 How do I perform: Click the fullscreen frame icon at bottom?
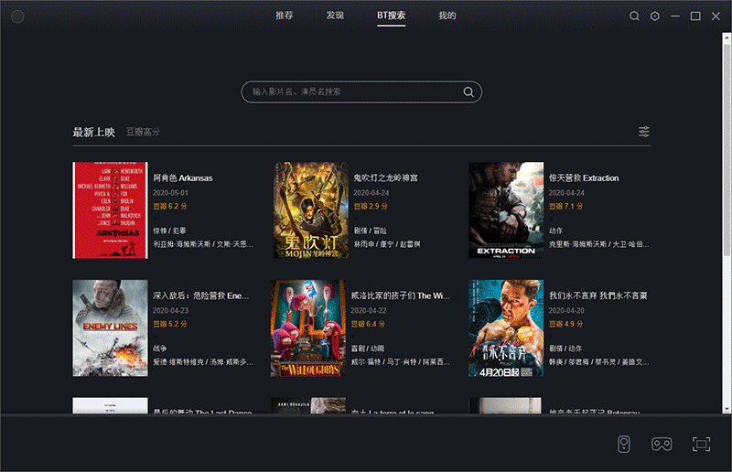(701, 444)
